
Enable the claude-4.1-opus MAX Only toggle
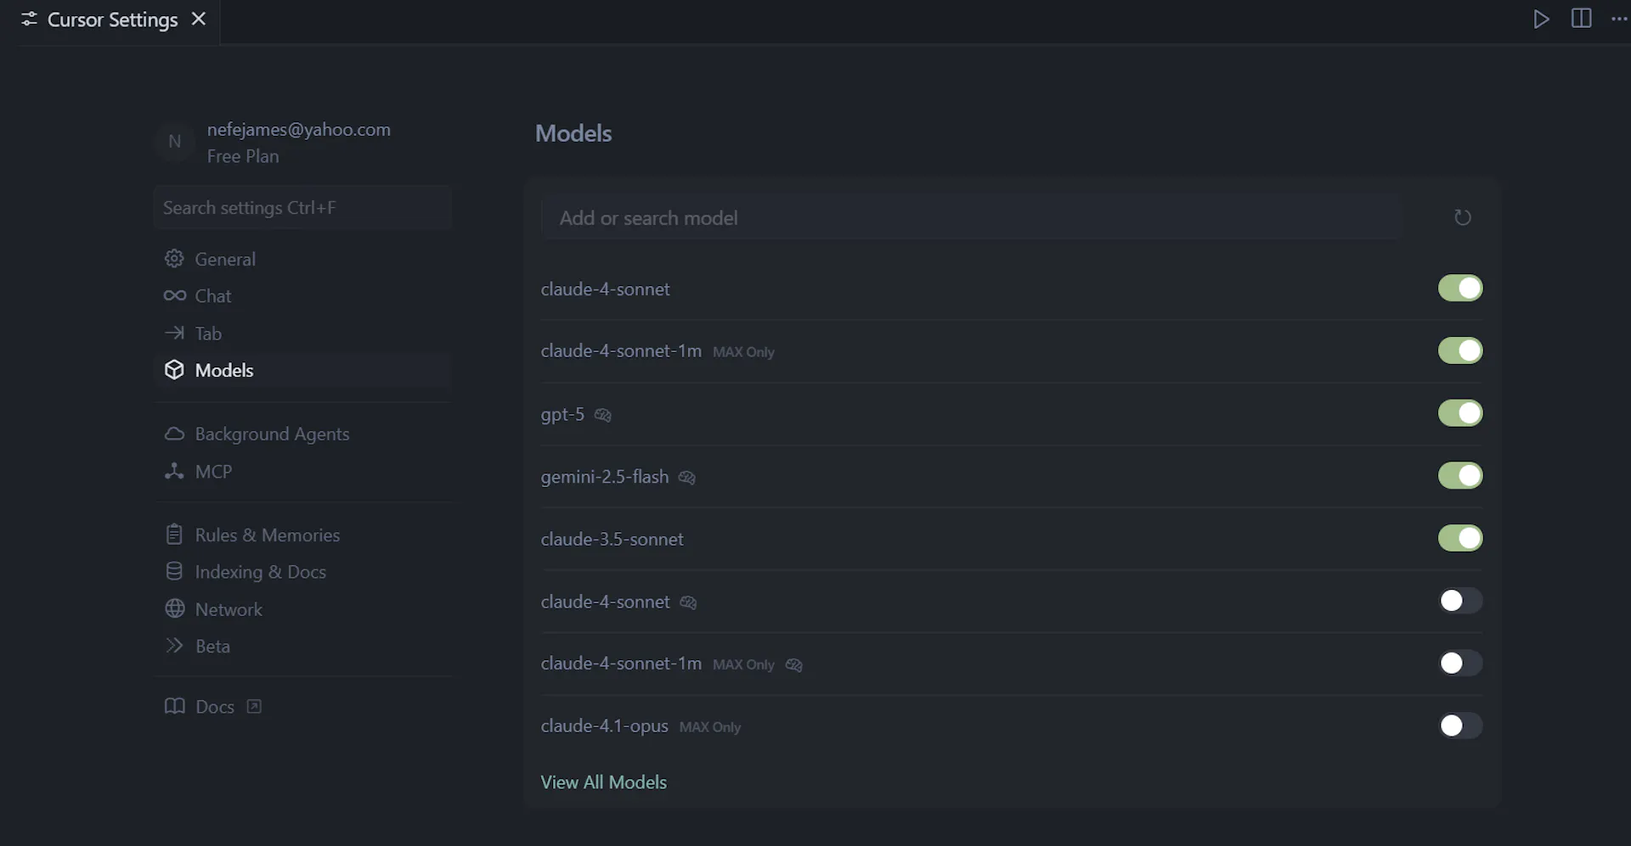pos(1460,726)
